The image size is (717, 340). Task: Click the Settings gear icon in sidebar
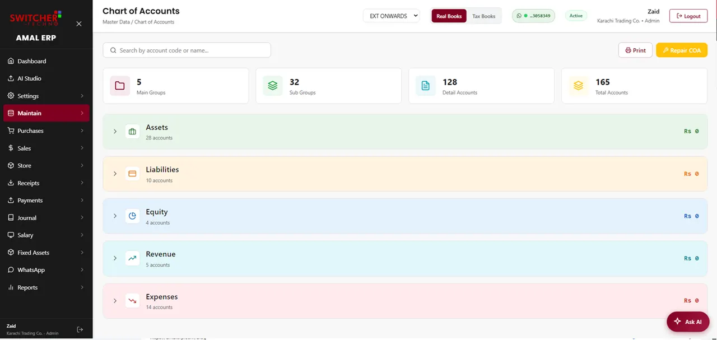tap(11, 96)
